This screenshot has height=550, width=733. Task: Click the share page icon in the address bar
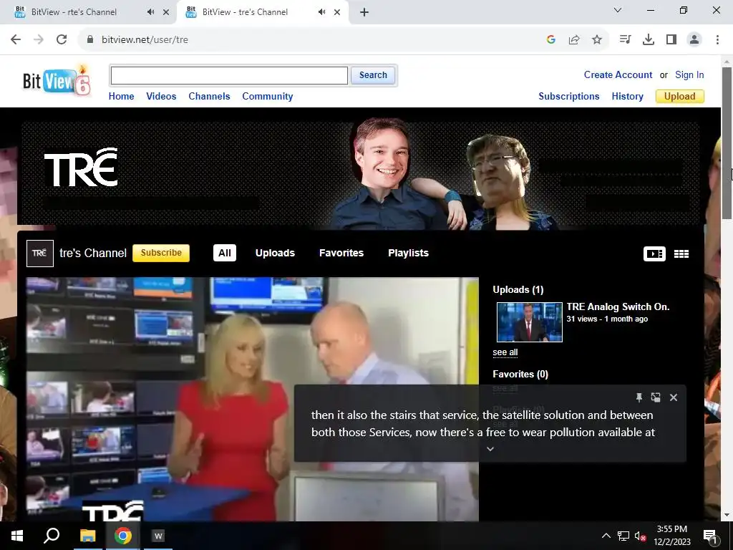[x=573, y=40]
